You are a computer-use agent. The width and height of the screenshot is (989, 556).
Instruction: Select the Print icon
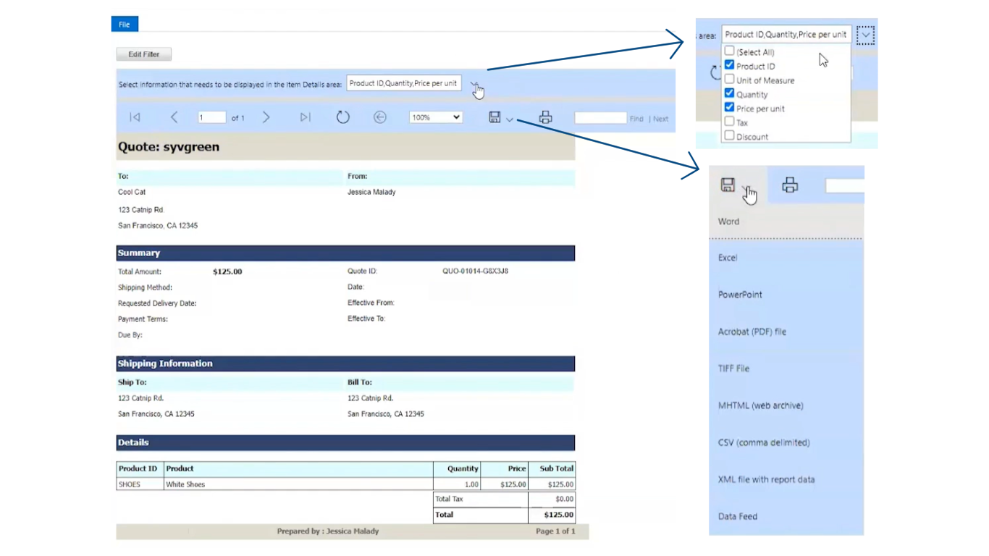pyautogui.click(x=545, y=117)
